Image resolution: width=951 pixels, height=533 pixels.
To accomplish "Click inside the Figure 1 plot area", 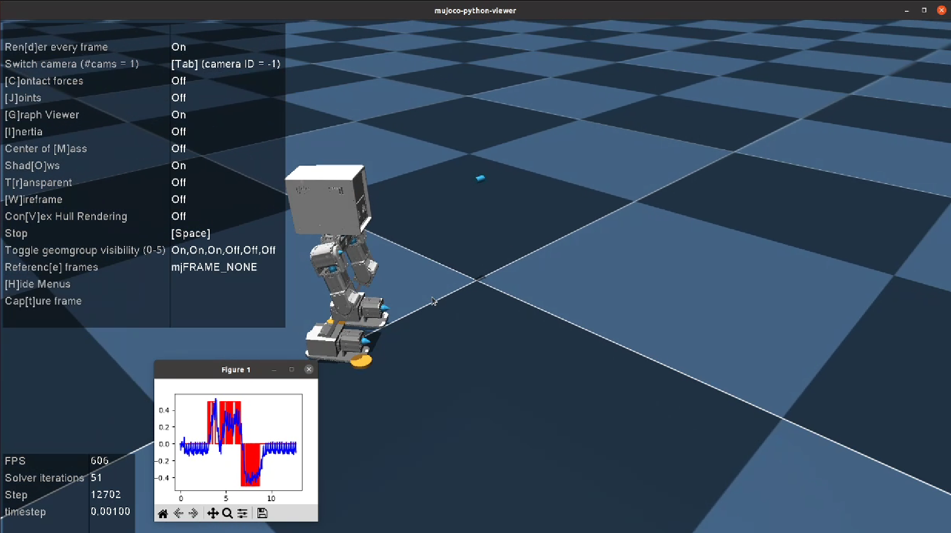I will coord(238,442).
